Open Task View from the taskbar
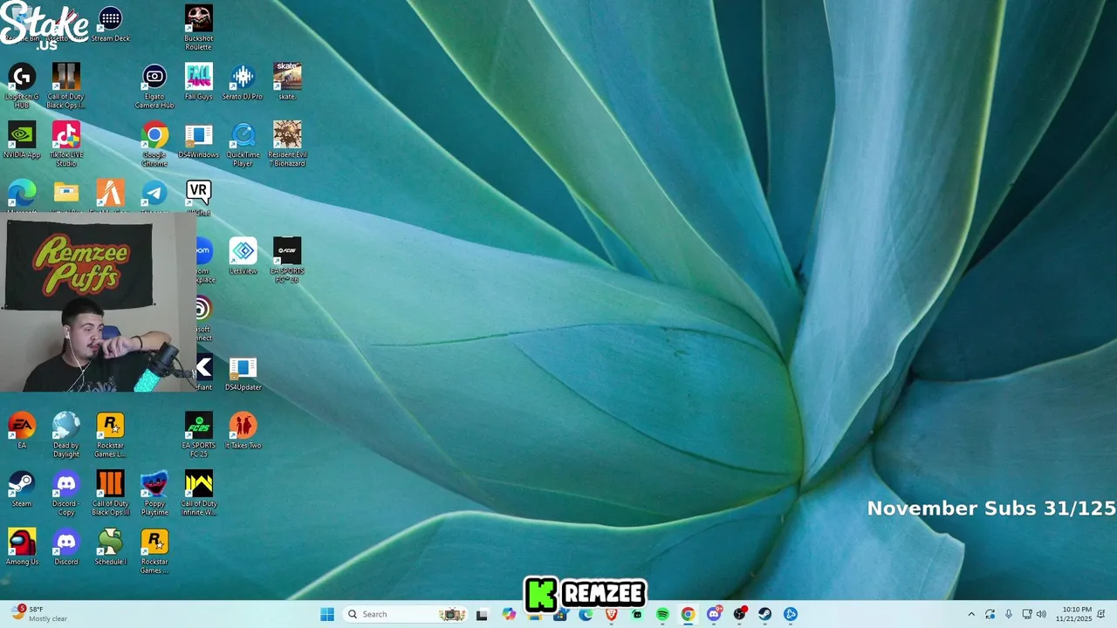 pos(482,614)
